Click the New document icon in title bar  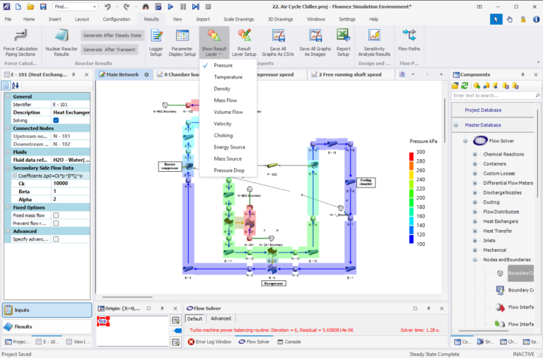pos(18,6)
